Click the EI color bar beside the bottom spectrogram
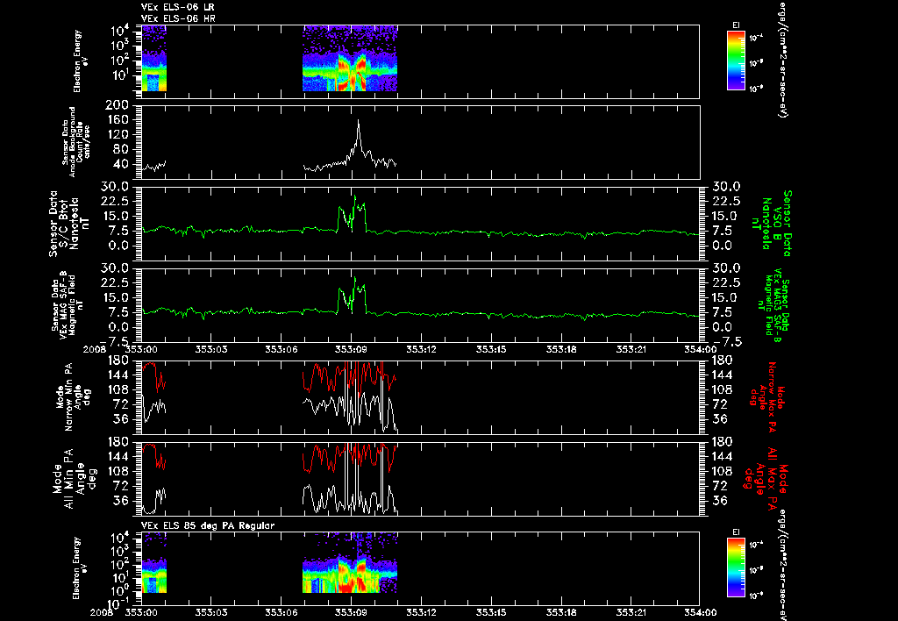This screenshot has height=621, width=898. coord(736,567)
